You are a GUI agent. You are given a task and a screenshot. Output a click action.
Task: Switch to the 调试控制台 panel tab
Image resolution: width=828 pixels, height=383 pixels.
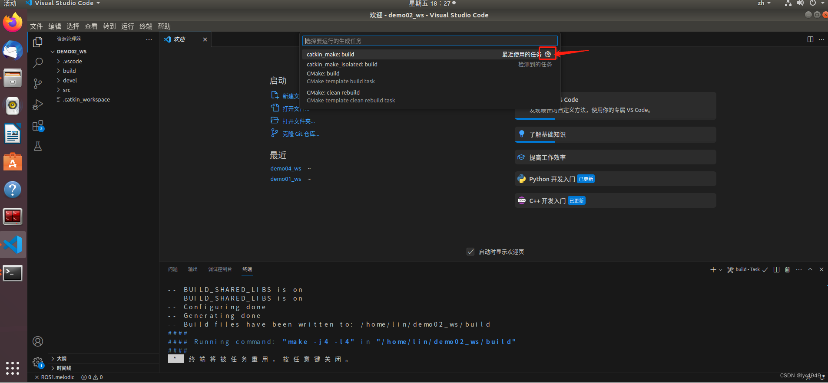(x=220, y=269)
